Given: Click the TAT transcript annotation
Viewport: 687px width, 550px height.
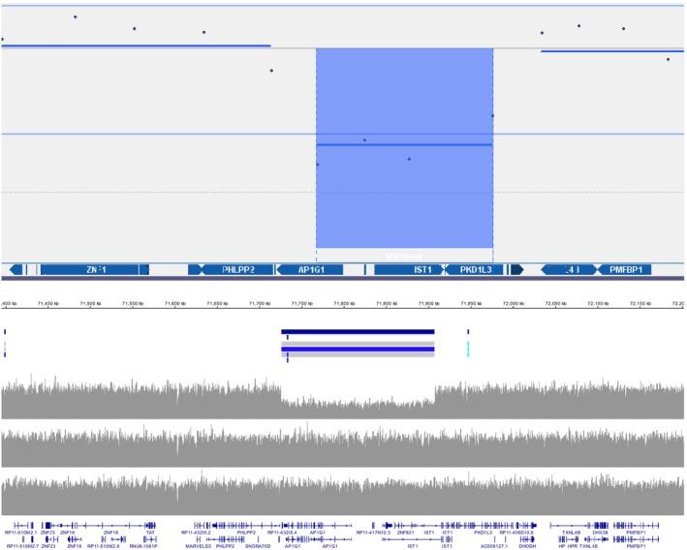Looking at the screenshot, I should pyautogui.click(x=150, y=532).
